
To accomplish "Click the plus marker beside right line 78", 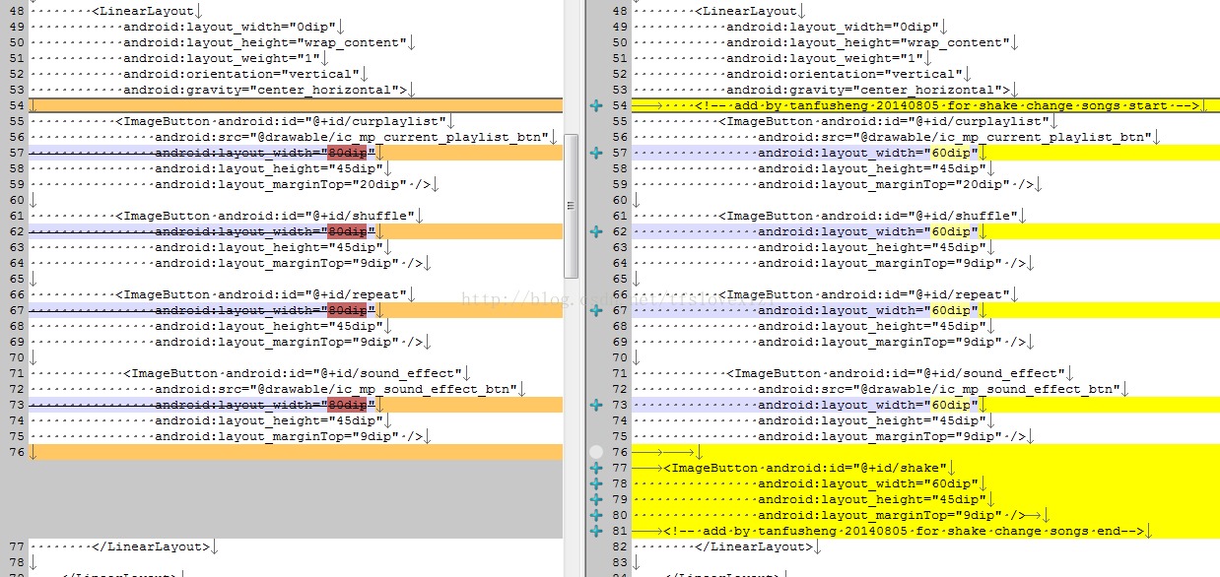I will point(595,483).
